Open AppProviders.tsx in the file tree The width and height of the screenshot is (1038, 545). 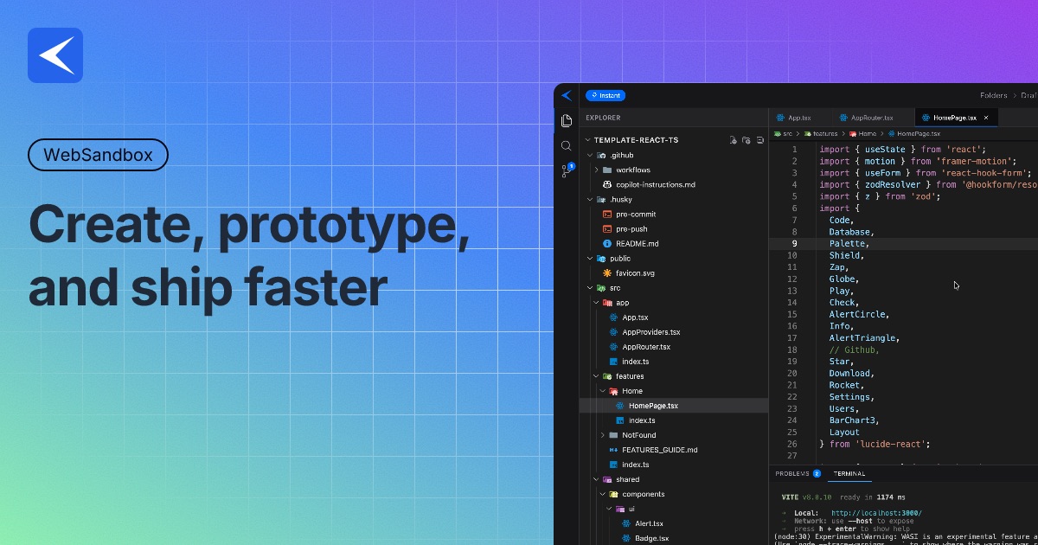click(651, 332)
